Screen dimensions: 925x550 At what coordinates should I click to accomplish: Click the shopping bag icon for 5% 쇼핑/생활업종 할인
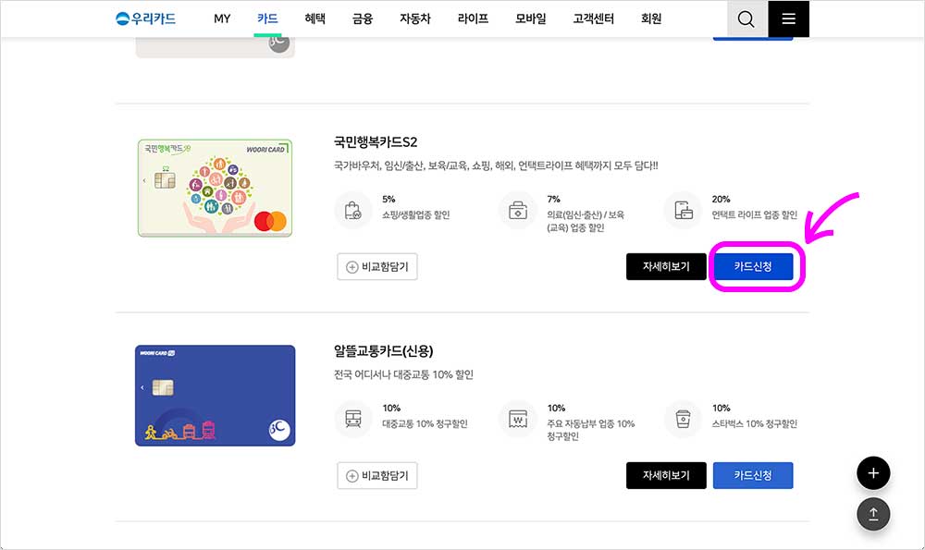tap(351, 211)
